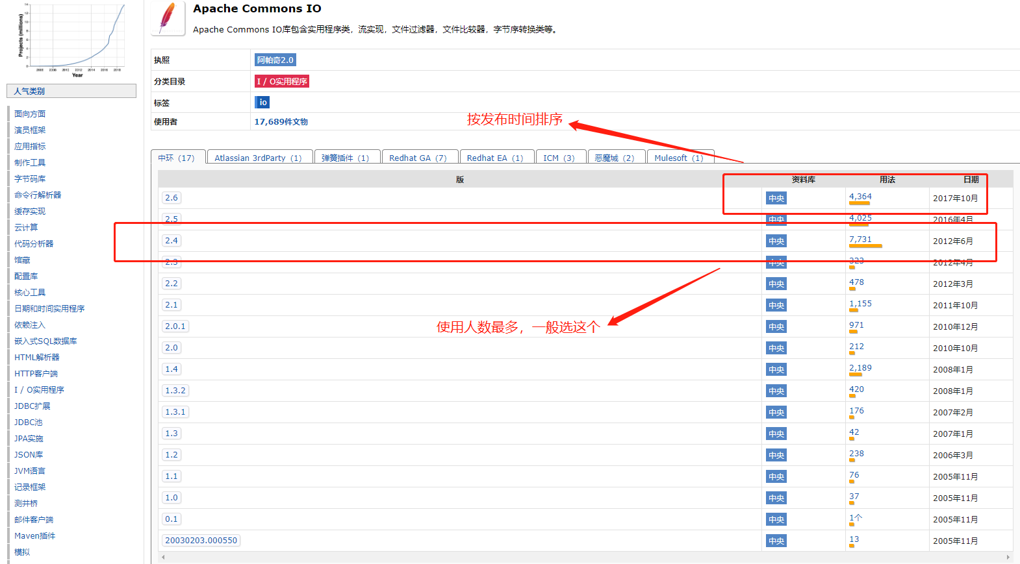Open the I / O实用程序 sidebar category
This screenshot has width=1020, height=564.
click(39, 389)
